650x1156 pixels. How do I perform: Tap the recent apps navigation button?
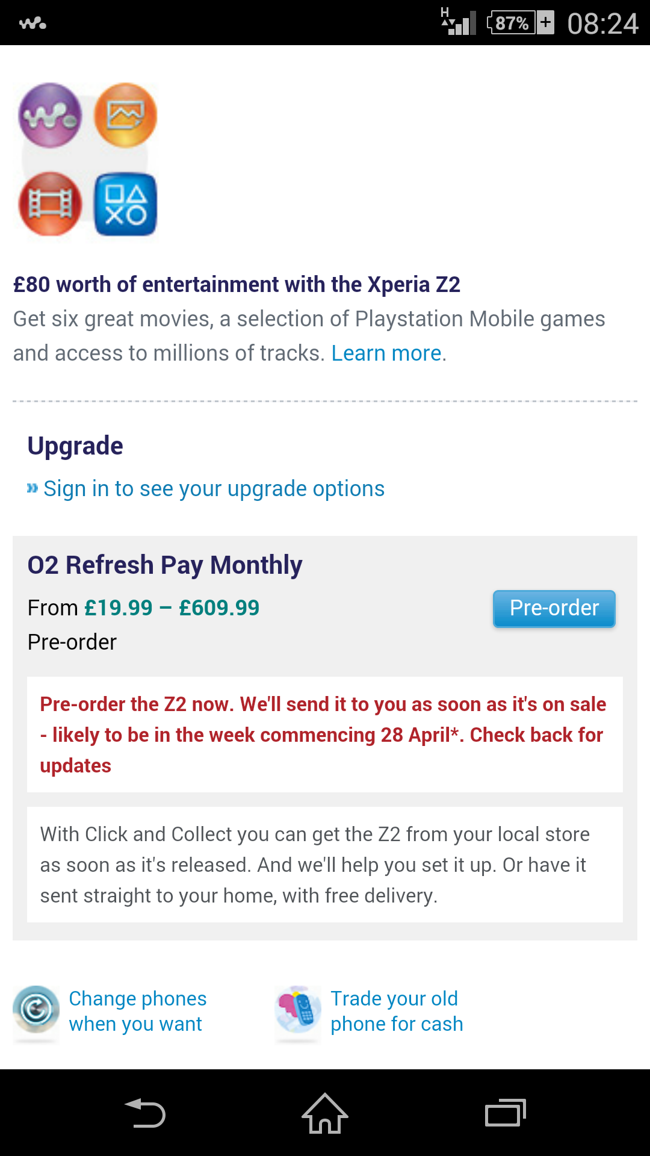point(506,1113)
